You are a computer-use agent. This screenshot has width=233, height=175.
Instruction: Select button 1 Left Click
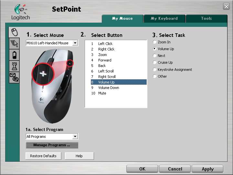pyautogui.click(x=119, y=44)
